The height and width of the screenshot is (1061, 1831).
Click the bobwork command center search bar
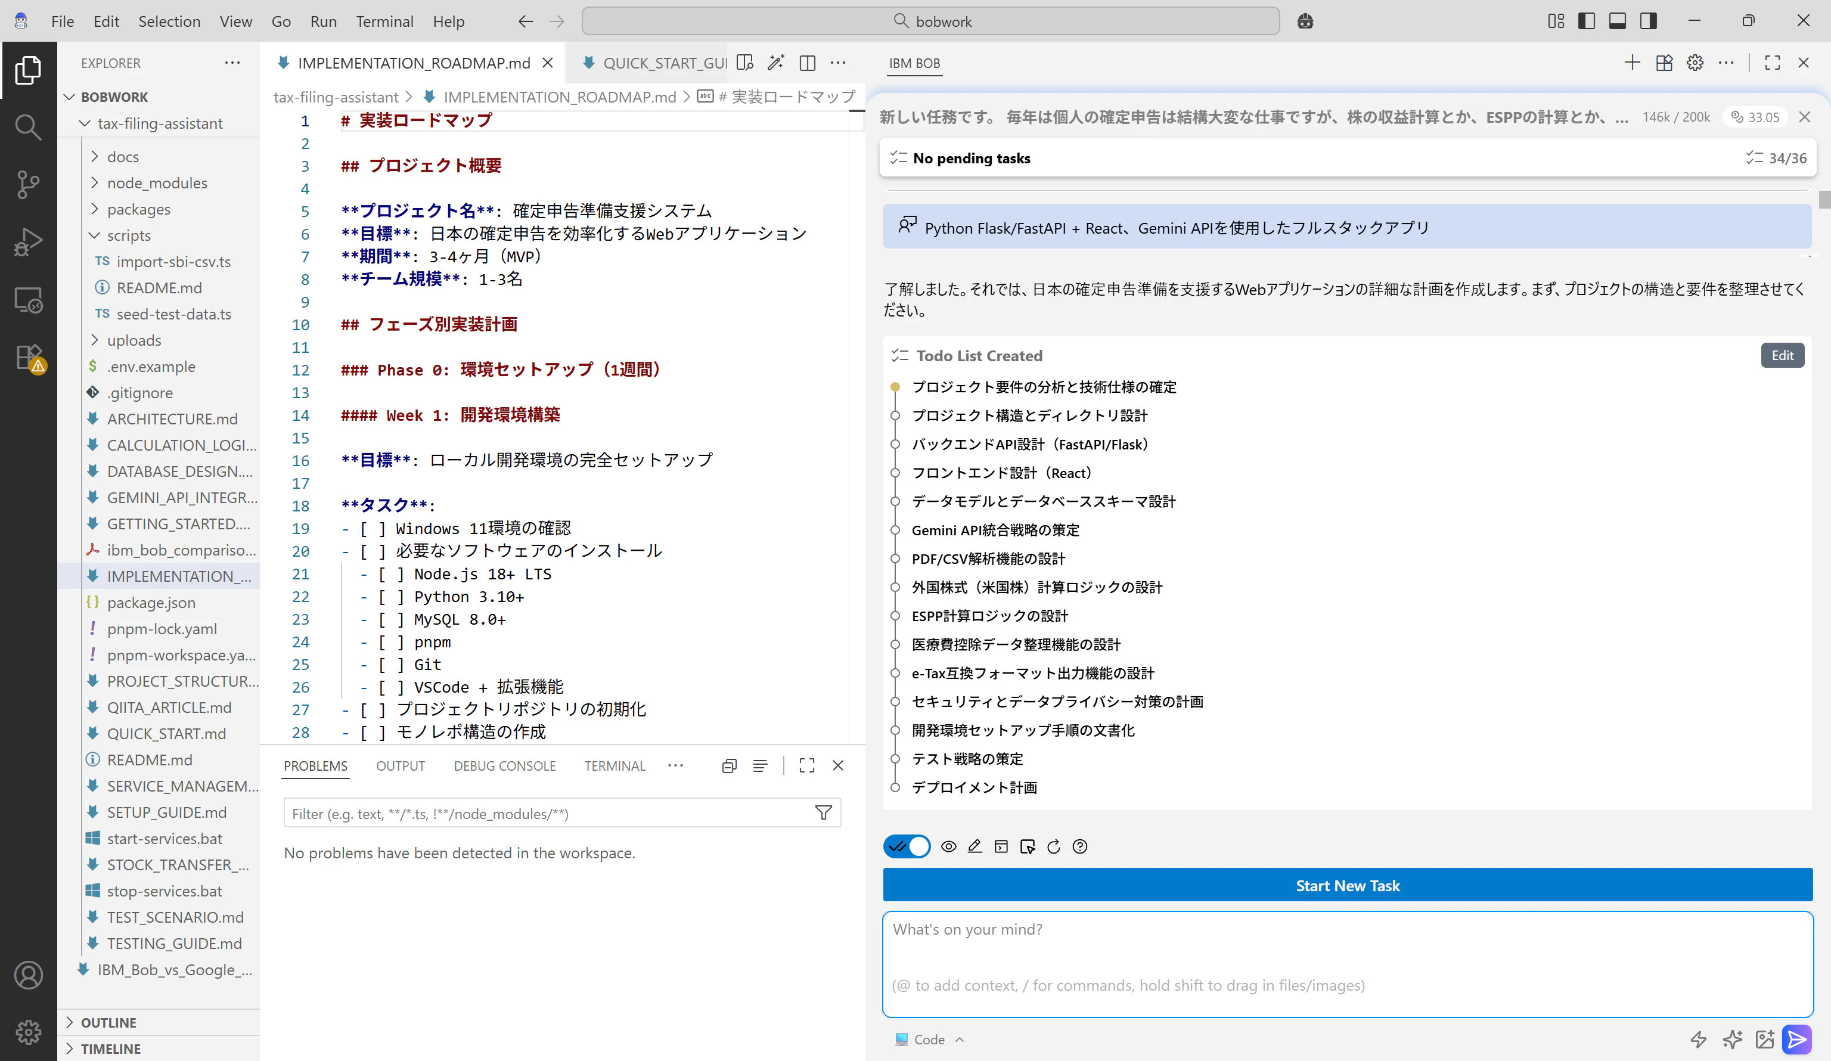tap(931, 21)
